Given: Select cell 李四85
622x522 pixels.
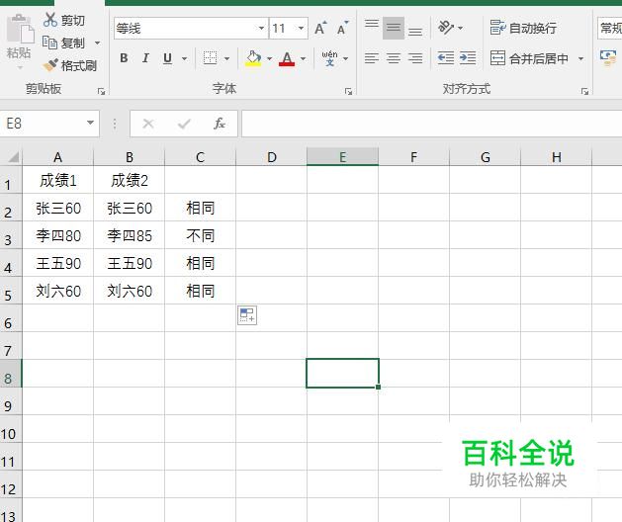Looking at the screenshot, I should (x=130, y=235).
